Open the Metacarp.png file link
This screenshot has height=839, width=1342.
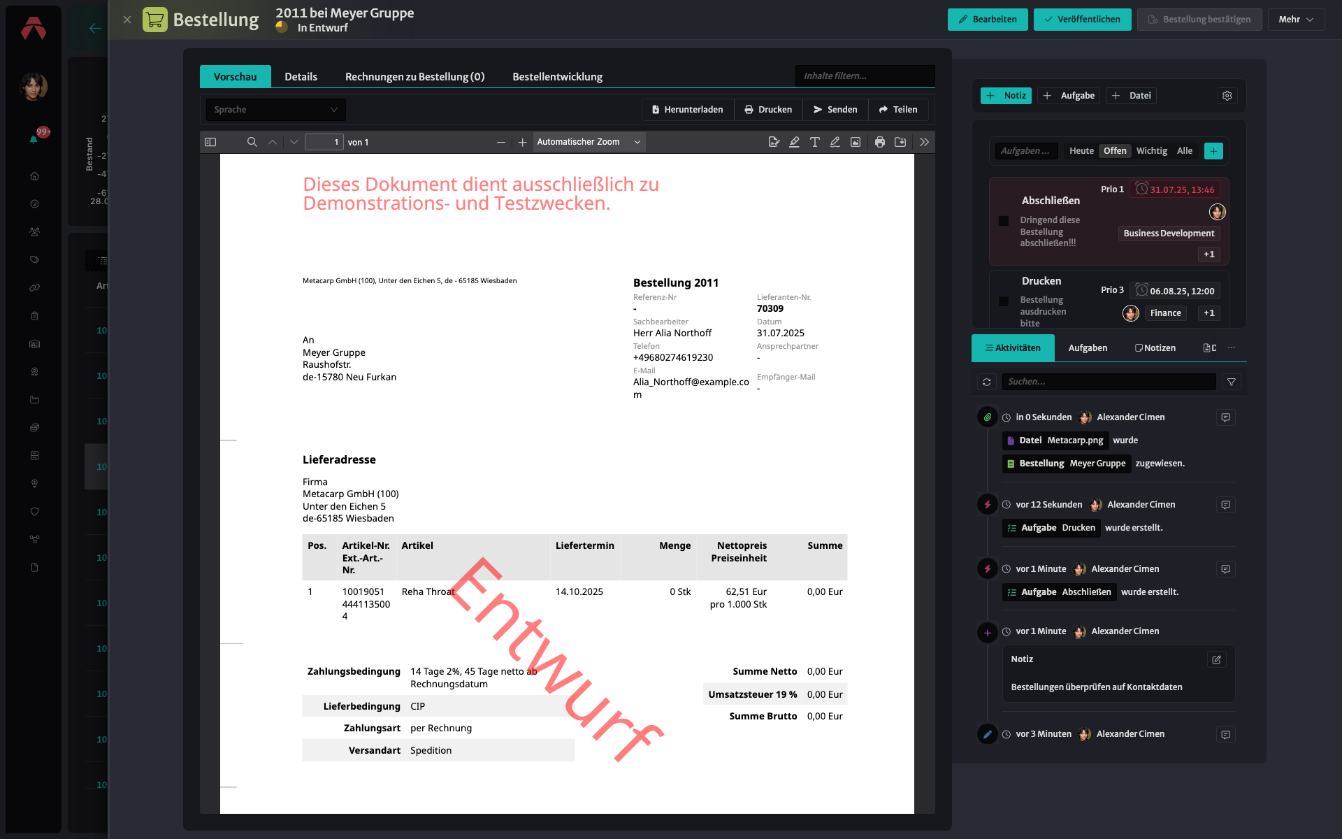[x=1055, y=440]
